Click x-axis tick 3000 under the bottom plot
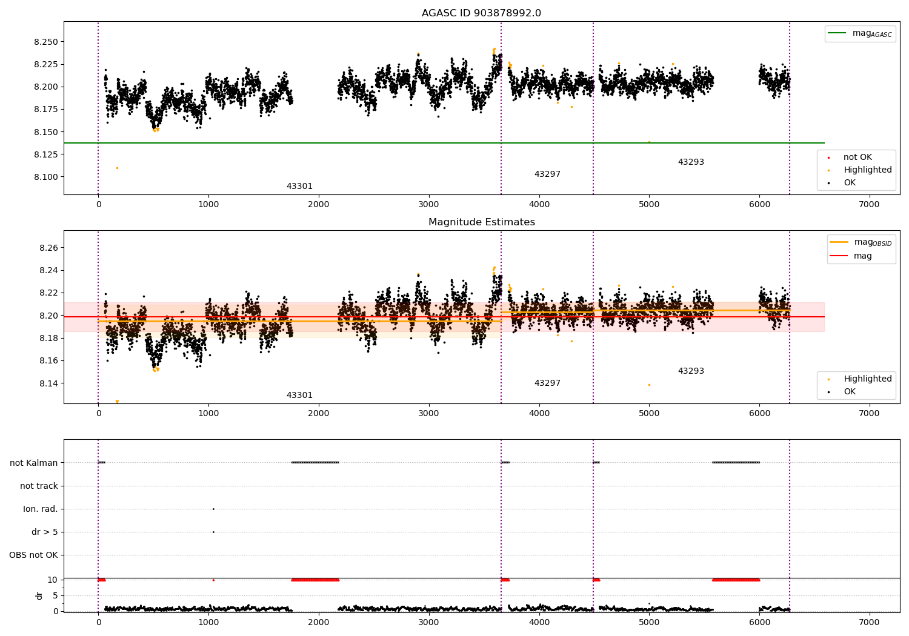 click(x=428, y=622)
